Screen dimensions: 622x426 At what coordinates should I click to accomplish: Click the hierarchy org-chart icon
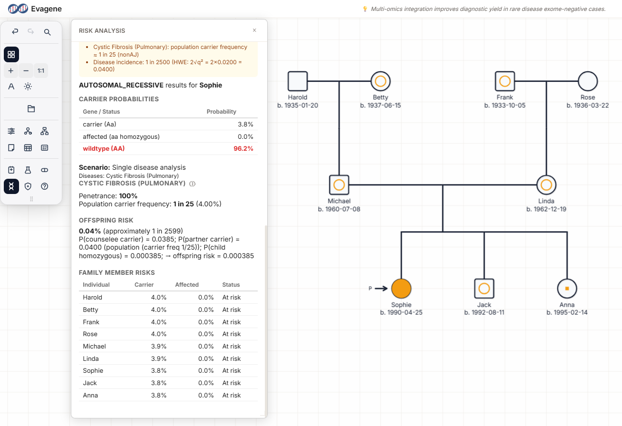(44, 131)
